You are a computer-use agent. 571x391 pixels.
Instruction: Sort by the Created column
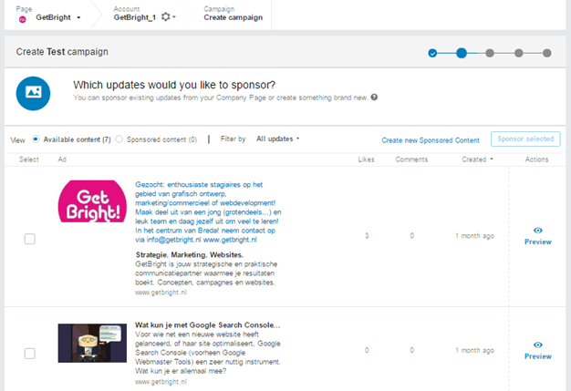click(477, 159)
